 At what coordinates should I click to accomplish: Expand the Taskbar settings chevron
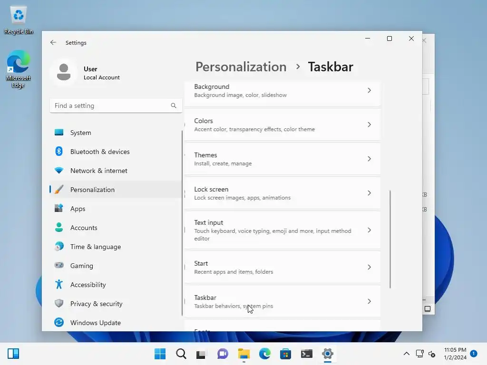tap(369, 301)
